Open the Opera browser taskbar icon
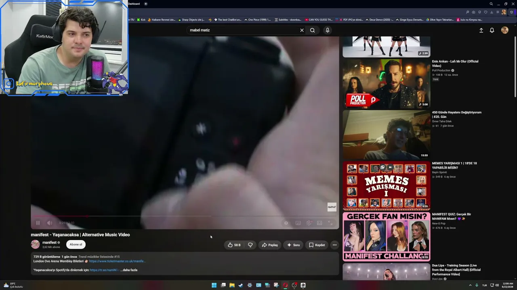The width and height of the screenshot is (517, 290). click(285, 285)
